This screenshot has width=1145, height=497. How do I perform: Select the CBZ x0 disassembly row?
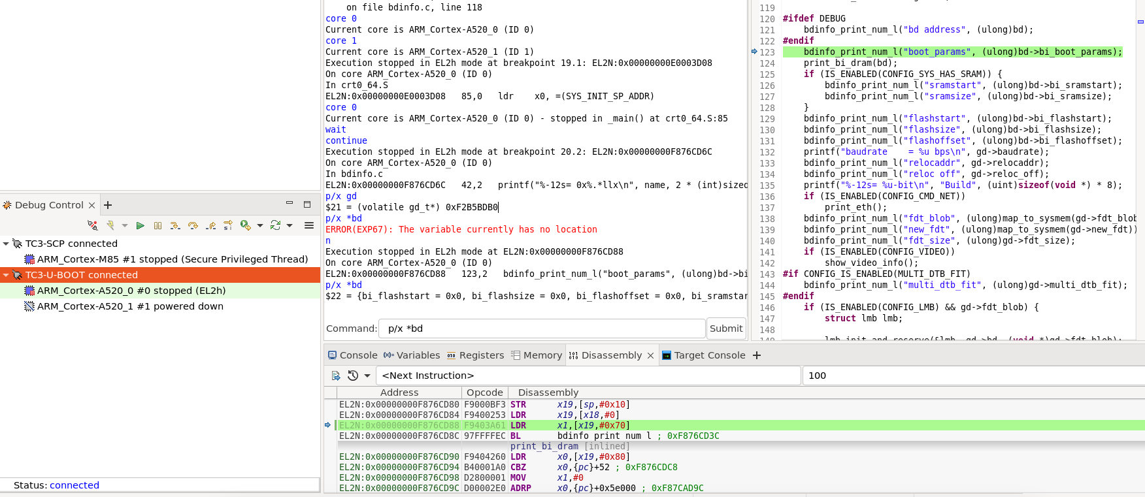pyautogui.click(x=741, y=467)
